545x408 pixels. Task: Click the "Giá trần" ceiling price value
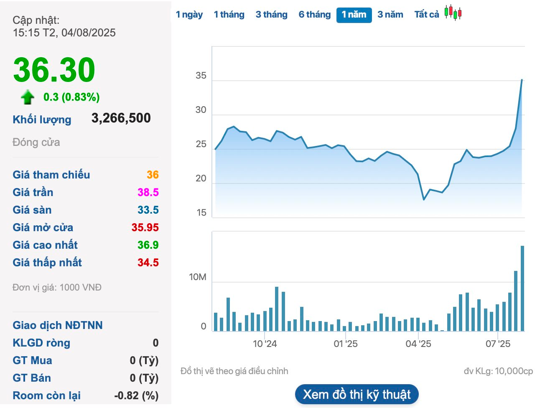click(x=148, y=192)
